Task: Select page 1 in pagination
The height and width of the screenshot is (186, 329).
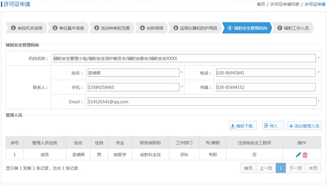Action: 280,168
